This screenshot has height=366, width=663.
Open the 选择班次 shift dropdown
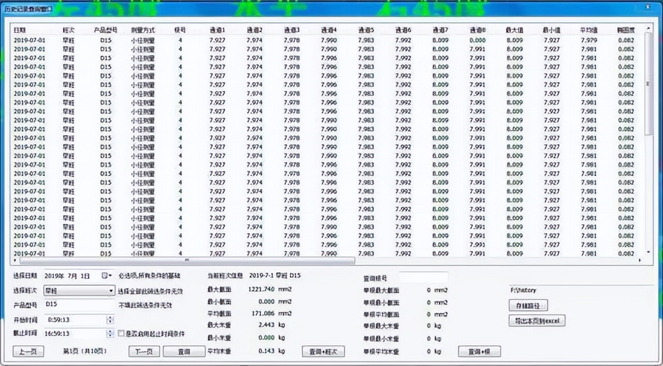coord(111,291)
